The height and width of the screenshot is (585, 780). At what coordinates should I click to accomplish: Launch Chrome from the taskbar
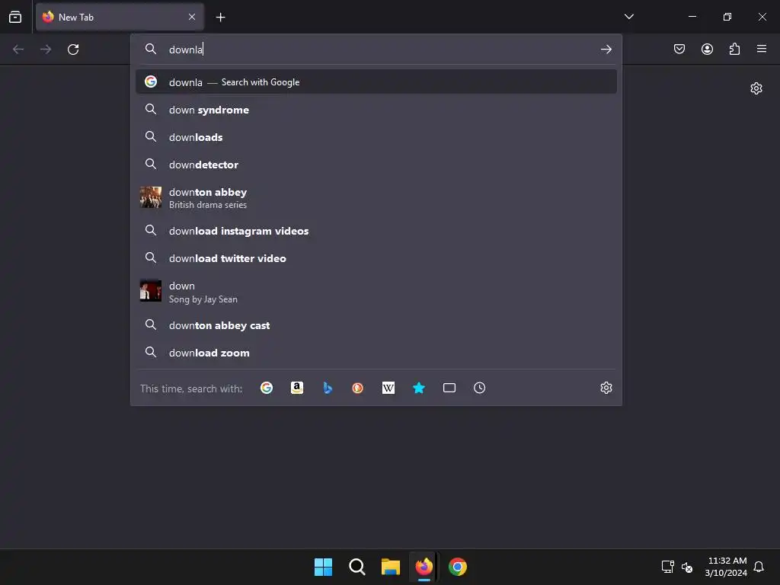[458, 567]
